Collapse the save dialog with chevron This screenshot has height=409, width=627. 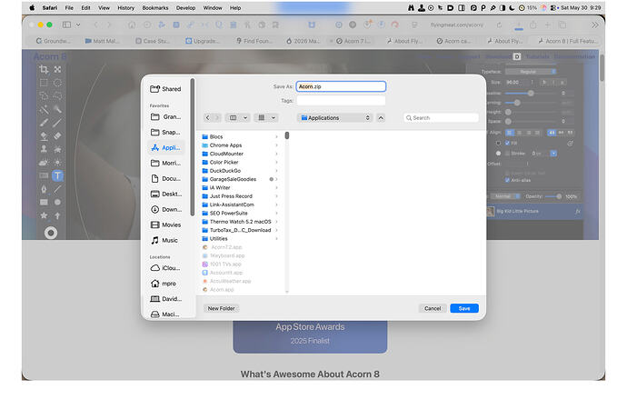(x=381, y=117)
